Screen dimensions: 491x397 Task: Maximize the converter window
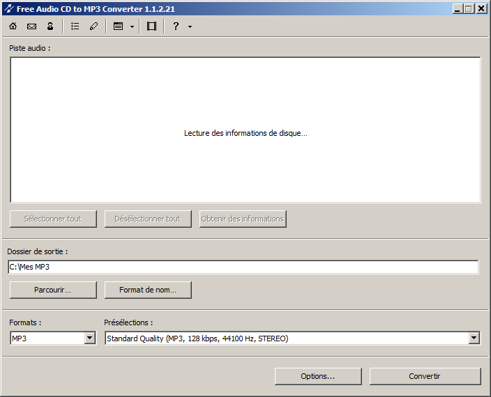(x=469, y=9)
